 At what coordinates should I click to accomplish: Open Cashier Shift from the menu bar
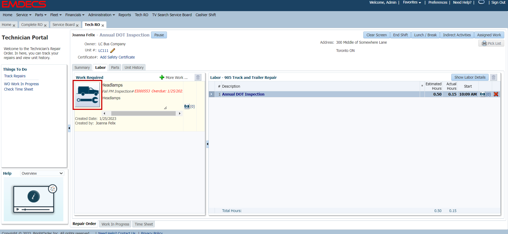pyautogui.click(x=206, y=15)
